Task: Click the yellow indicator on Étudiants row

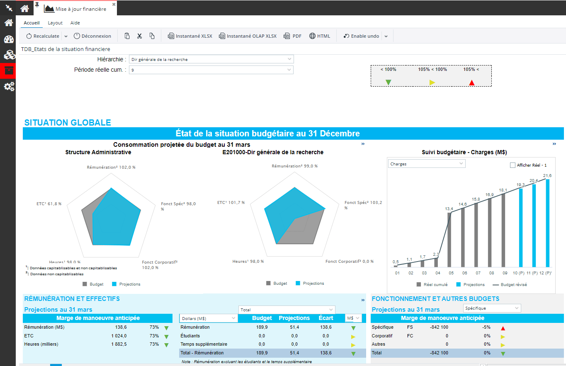Action: 353,337
